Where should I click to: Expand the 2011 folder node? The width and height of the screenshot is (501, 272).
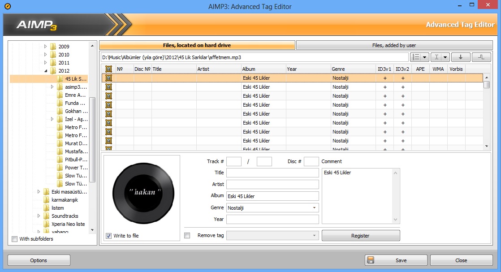click(x=45, y=63)
